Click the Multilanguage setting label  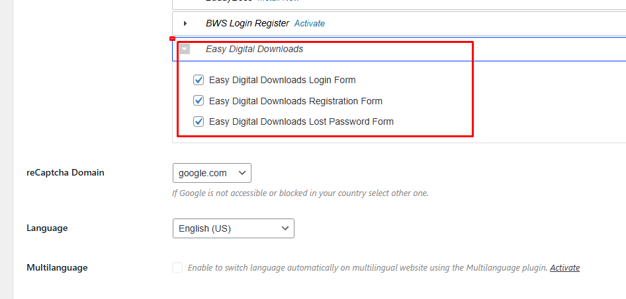pos(57,267)
